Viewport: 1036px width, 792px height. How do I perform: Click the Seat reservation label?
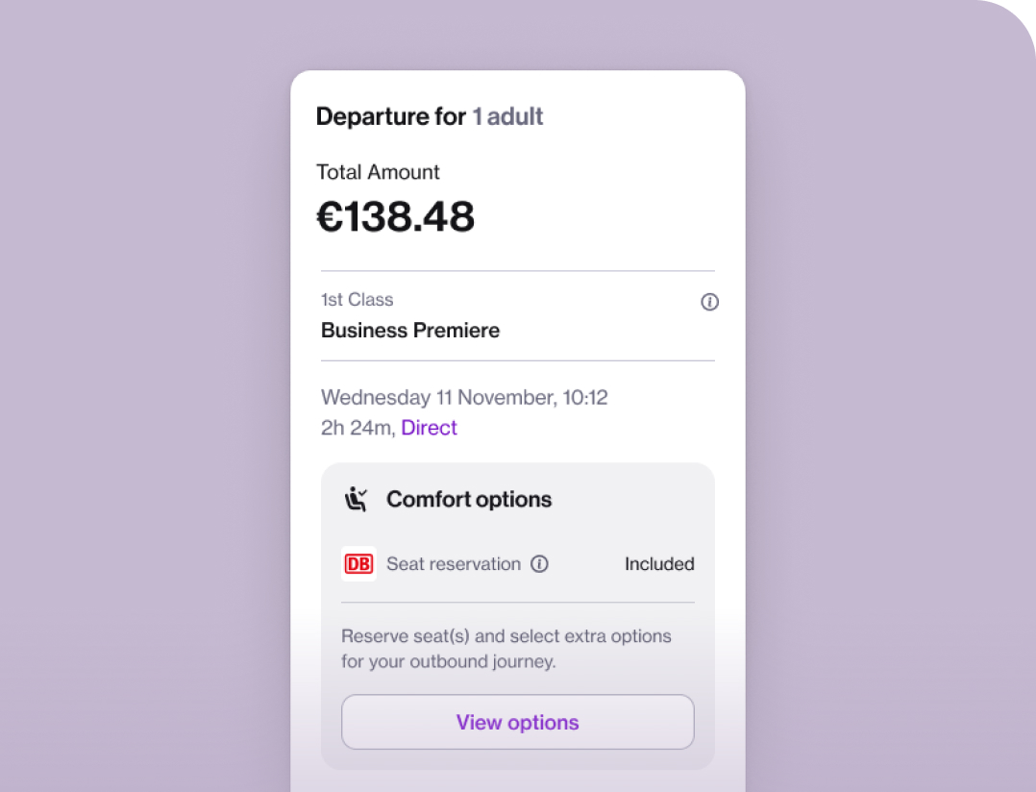454,564
